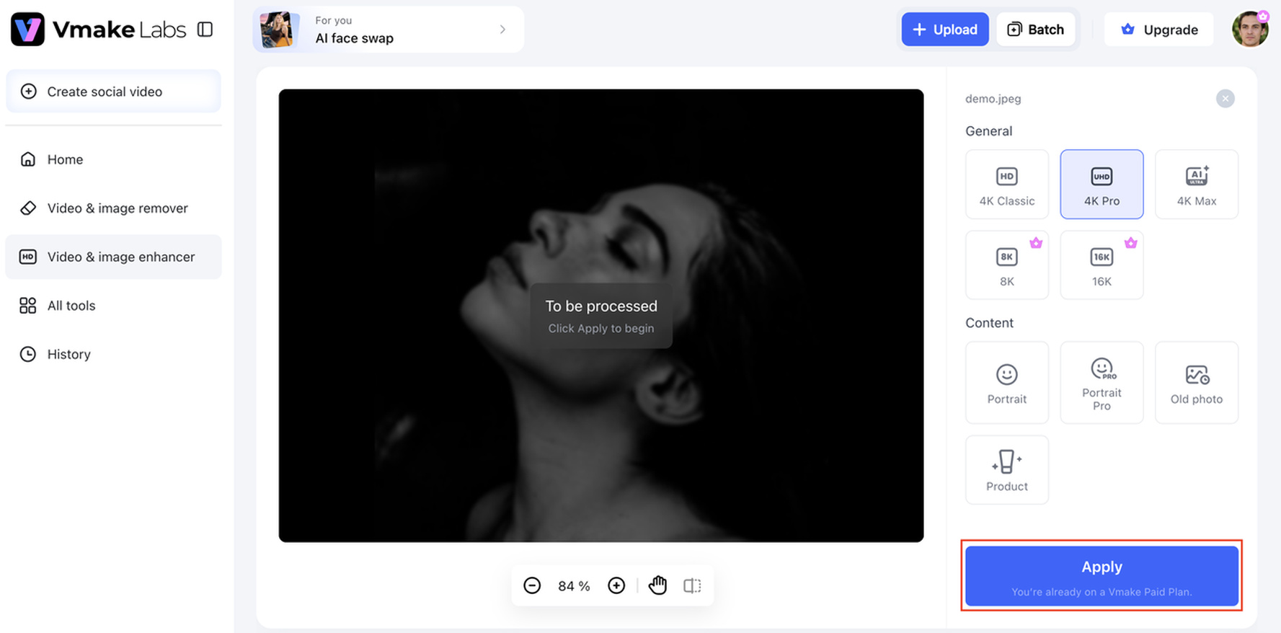Open Video & image remover
Viewport: 1281px width, 633px height.
(x=113, y=208)
